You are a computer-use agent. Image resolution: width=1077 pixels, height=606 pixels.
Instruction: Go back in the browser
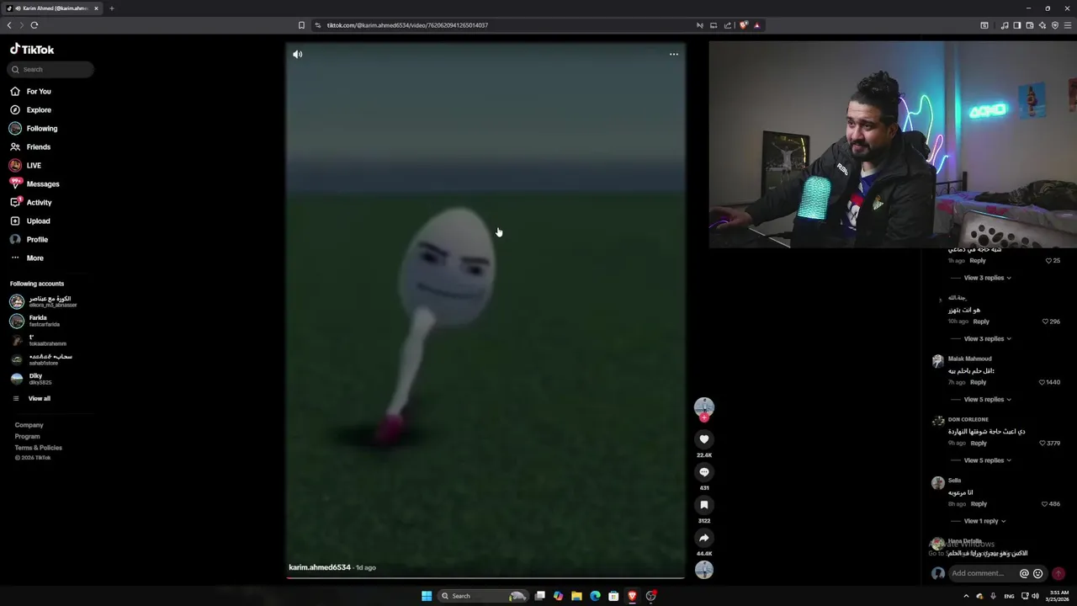(9, 25)
